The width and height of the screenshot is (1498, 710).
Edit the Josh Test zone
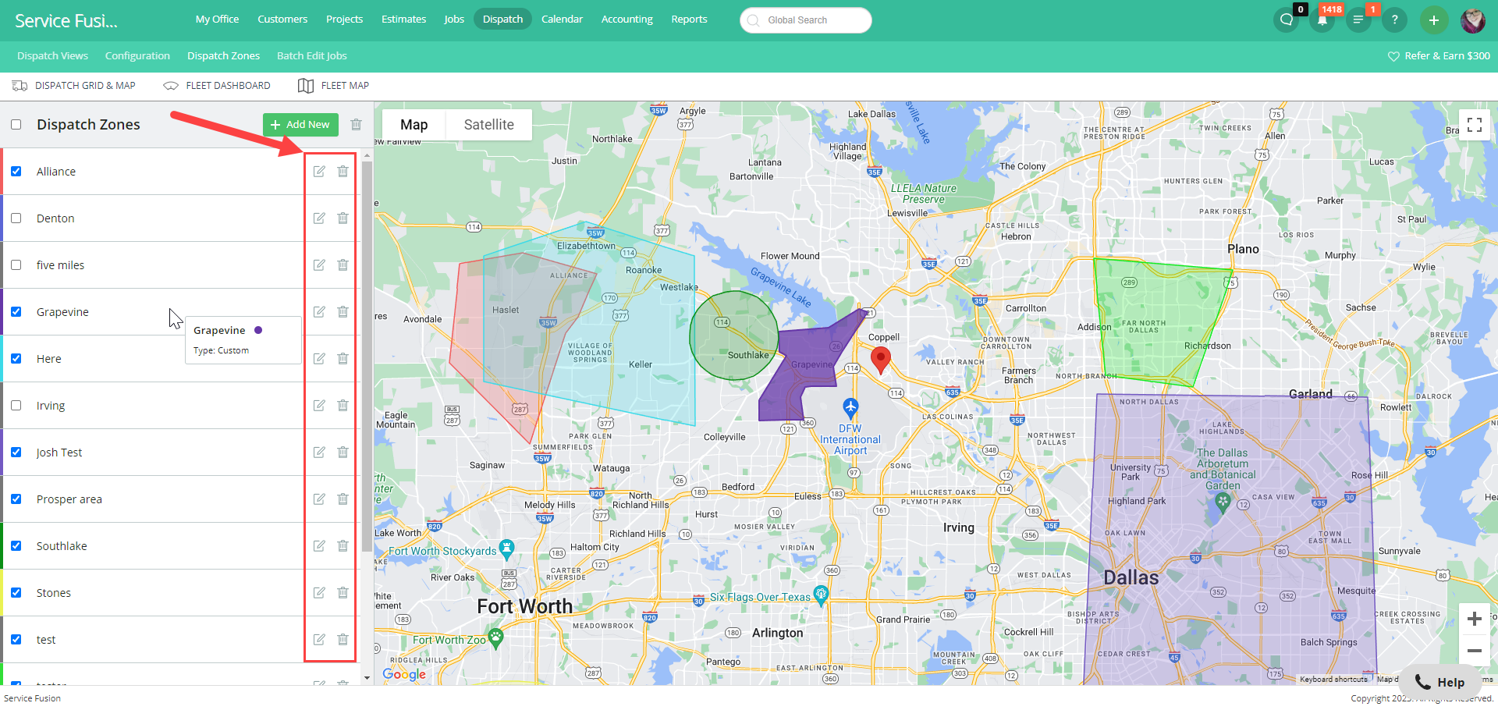point(319,453)
